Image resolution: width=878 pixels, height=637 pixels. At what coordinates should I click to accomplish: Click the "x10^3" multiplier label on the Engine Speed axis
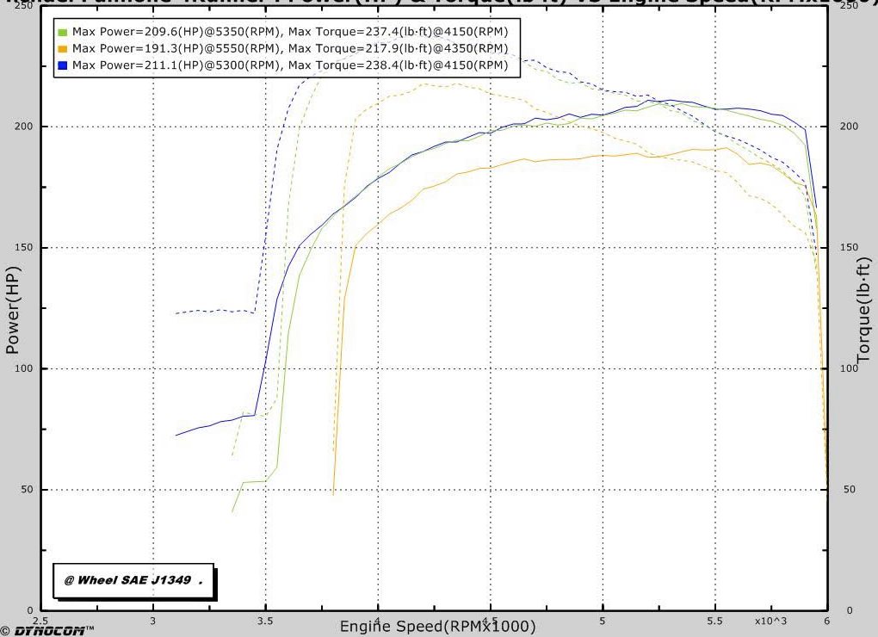pos(770,621)
